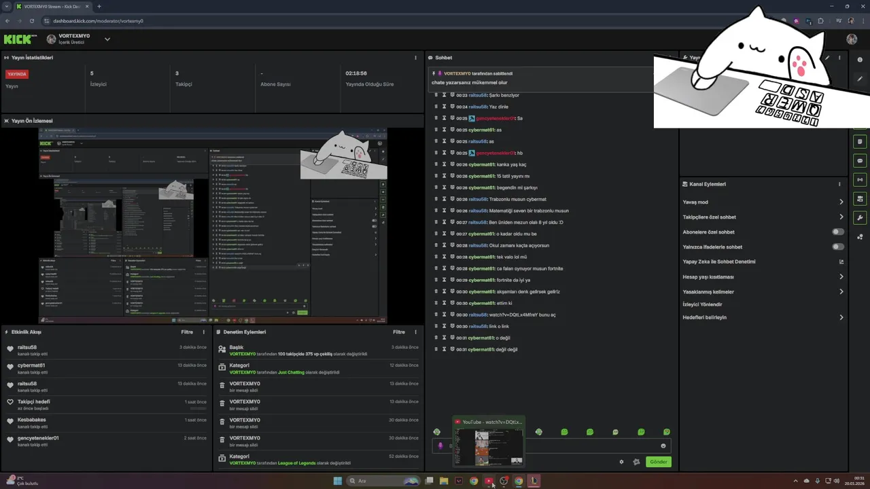Open the notes panel icon in right sidebar
This screenshot has height=489, width=870.
860,141
